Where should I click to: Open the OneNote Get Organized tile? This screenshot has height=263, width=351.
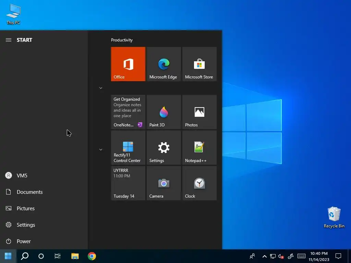click(x=128, y=112)
